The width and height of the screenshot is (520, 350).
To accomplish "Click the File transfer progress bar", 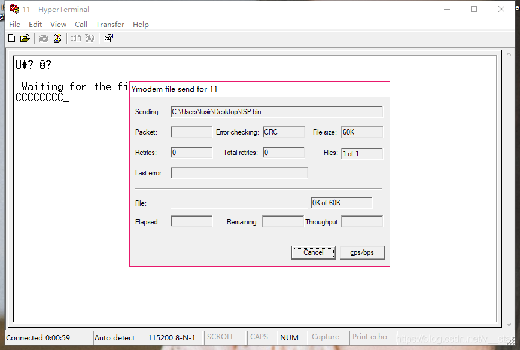I will coord(239,203).
